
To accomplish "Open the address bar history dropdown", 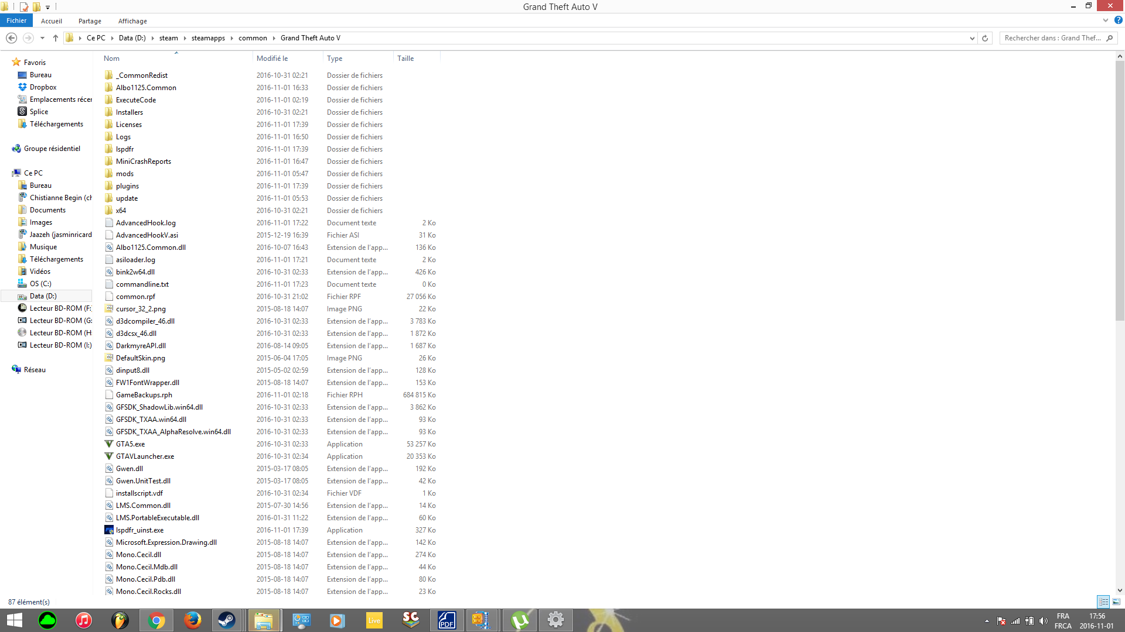I will coord(972,38).
